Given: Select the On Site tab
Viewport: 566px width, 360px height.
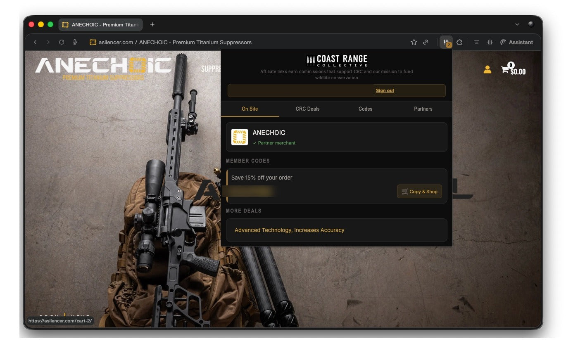Looking at the screenshot, I should 250,109.
